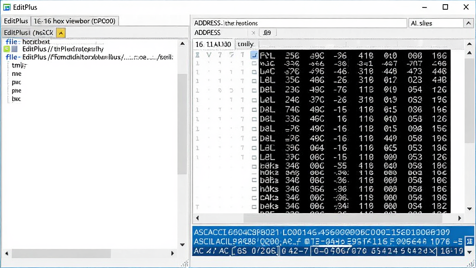Select the bxc tree item
476x268 pixels.
(16, 99)
